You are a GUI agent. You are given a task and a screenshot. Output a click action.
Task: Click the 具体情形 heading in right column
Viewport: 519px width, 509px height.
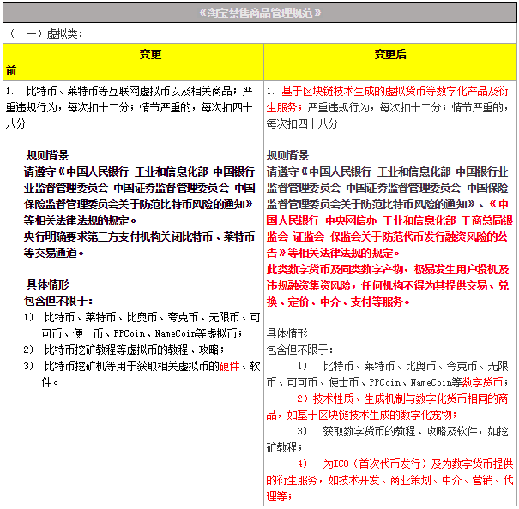click(x=287, y=333)
